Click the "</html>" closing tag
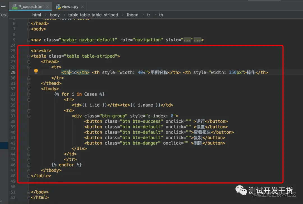 [40, 198]
